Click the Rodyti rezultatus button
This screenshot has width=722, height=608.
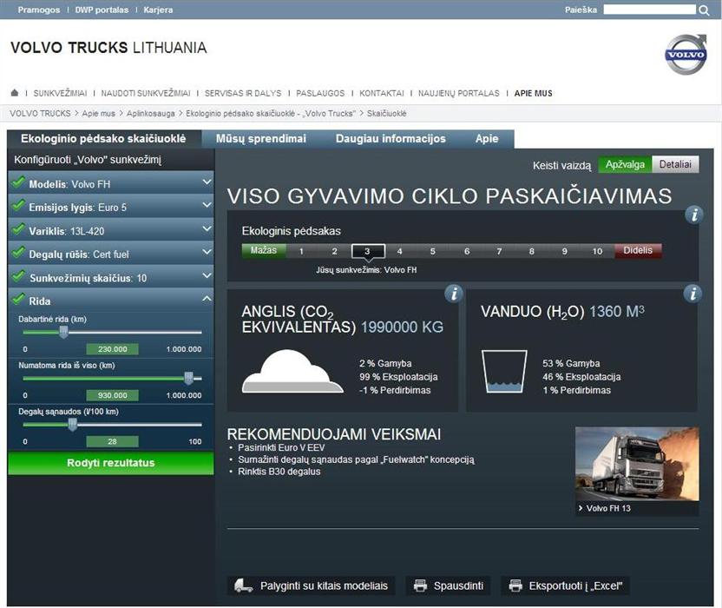pyautogui.click(x=110, y=463)
